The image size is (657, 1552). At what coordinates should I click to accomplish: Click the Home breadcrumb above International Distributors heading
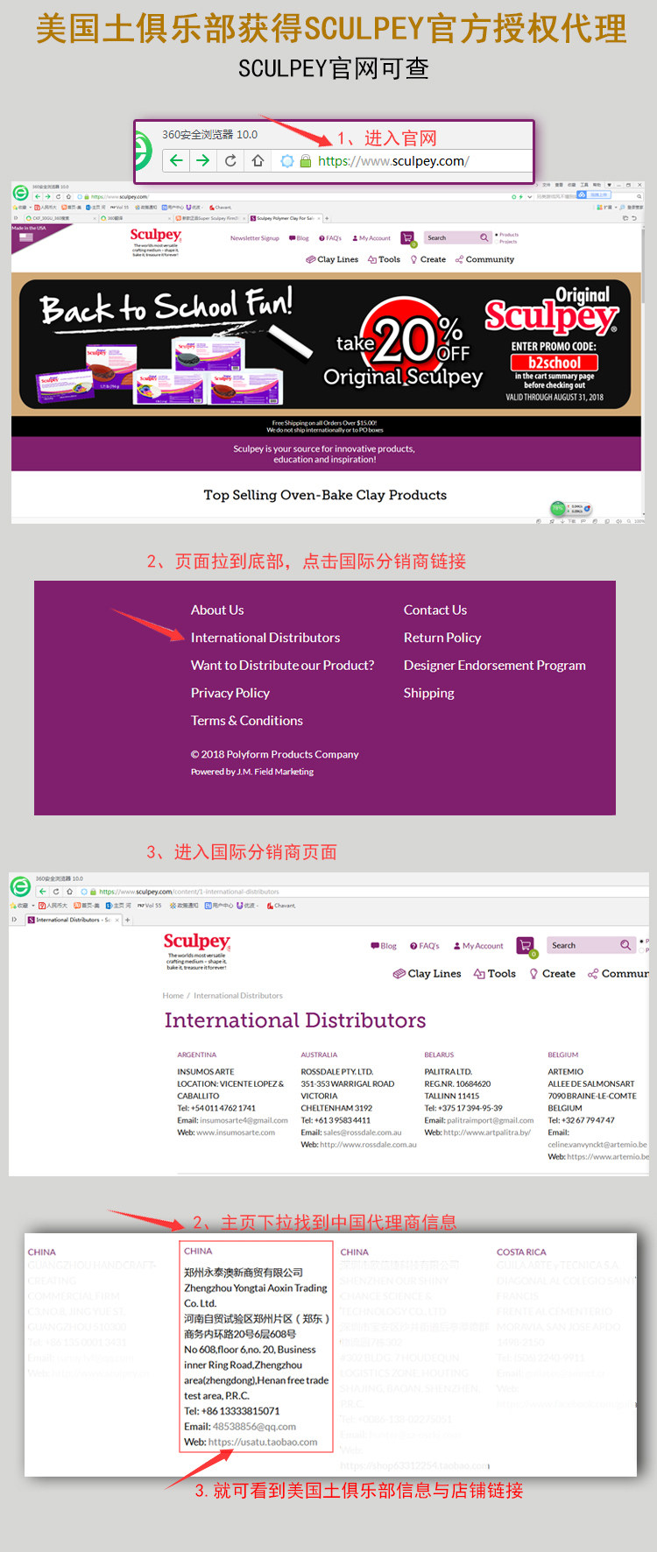173,996
